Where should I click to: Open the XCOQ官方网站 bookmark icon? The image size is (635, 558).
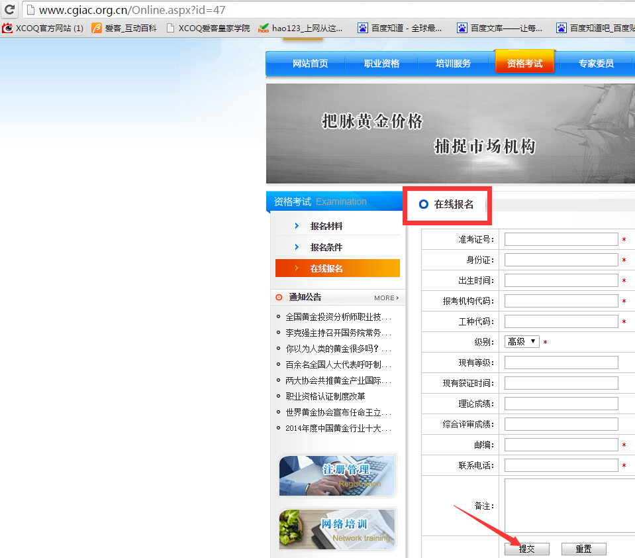point(7,28)
